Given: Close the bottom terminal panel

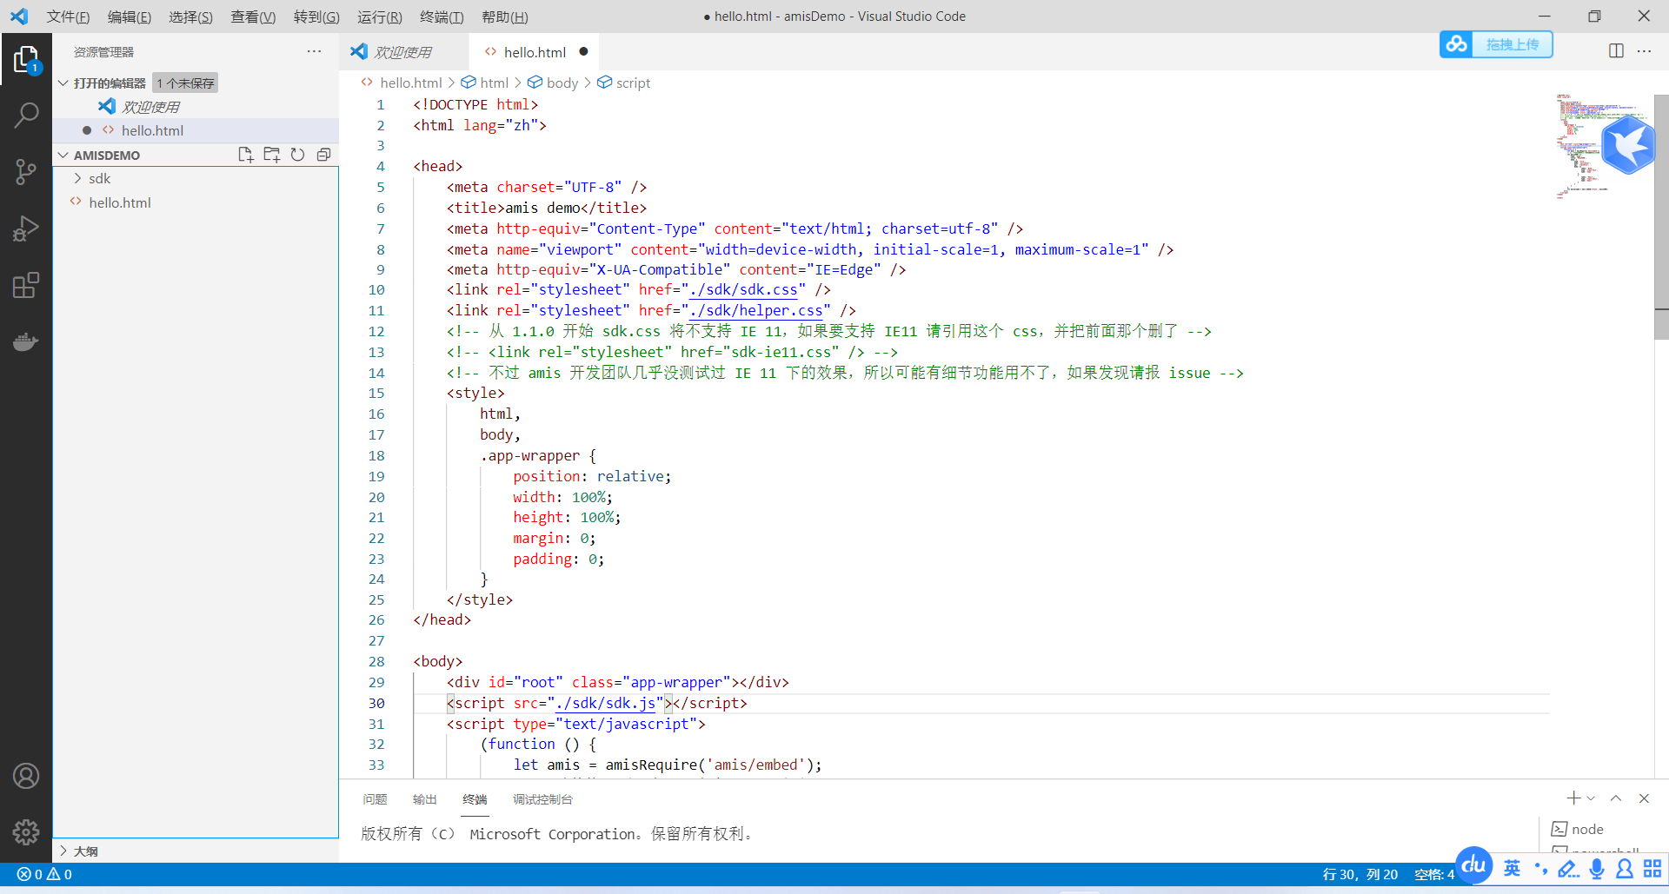Looking at the screenshot, I should point(1644,798).
